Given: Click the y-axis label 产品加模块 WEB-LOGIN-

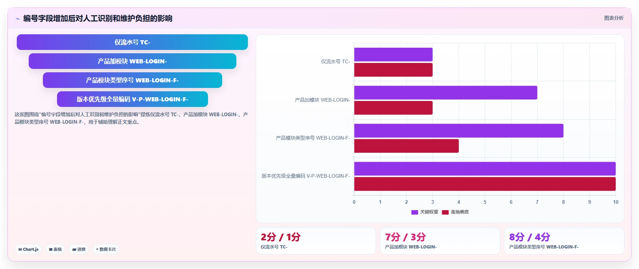Looking at the screenshot, I should point(322,100).
